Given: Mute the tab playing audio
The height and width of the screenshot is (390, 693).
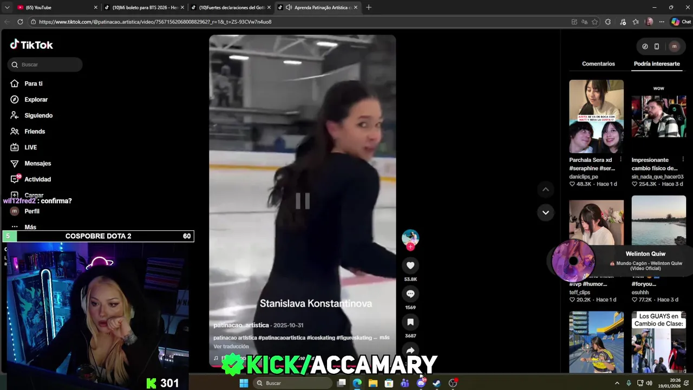Looking at the screenshot, I should pos(289,8).
